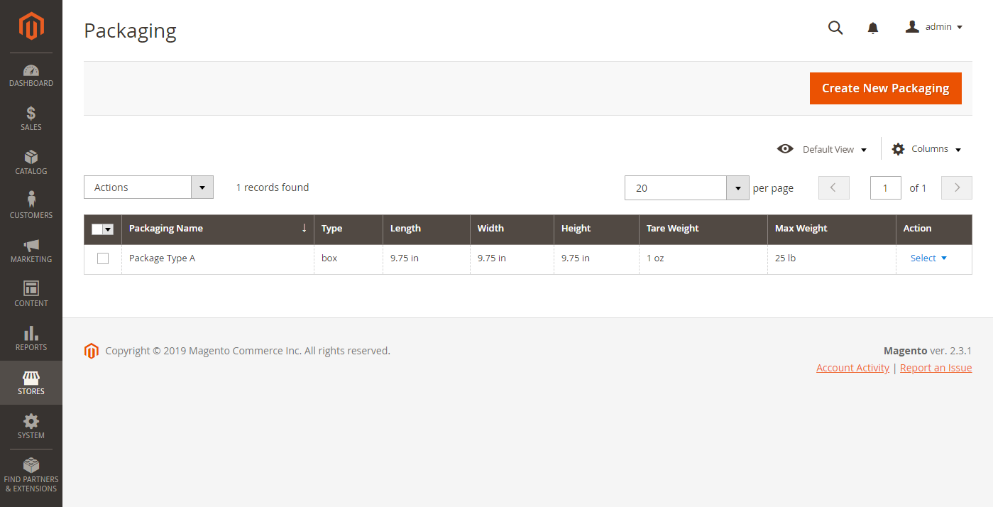Screen dimensions: 993x507
Task: Click the eye icon for Default View
Action: point(785,149)
